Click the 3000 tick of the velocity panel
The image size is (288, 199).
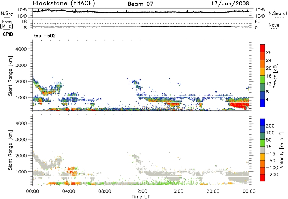pos(21,139)
